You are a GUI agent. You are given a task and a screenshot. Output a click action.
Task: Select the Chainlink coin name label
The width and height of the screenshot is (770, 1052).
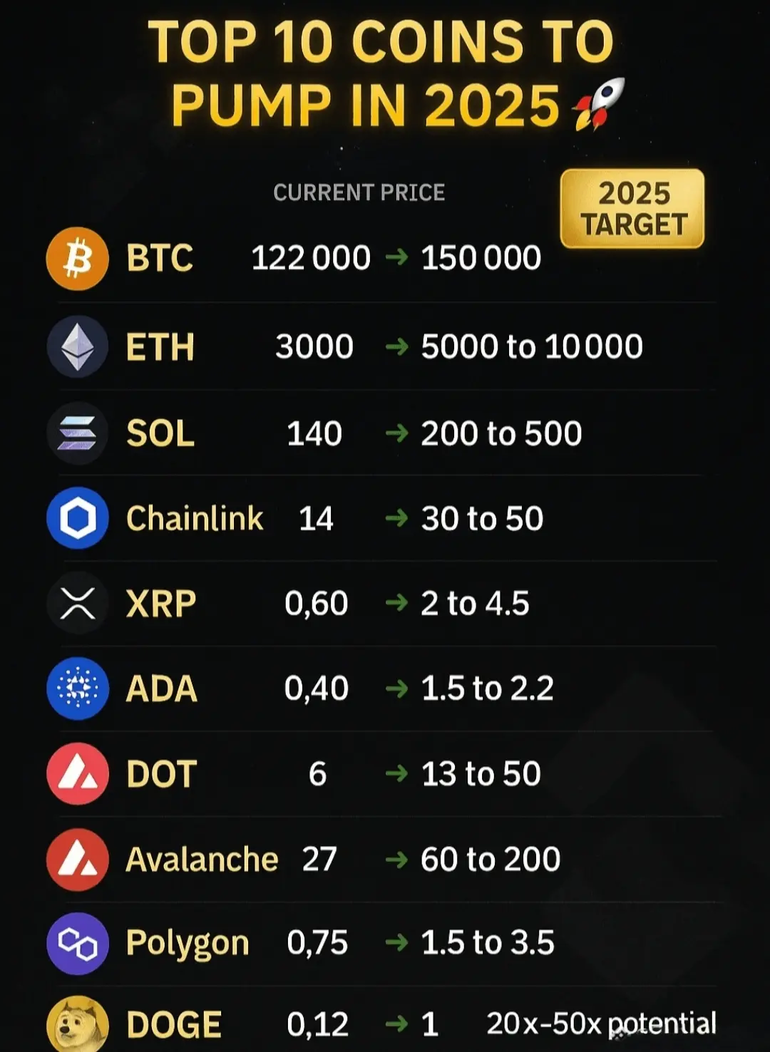coord(195,518)
